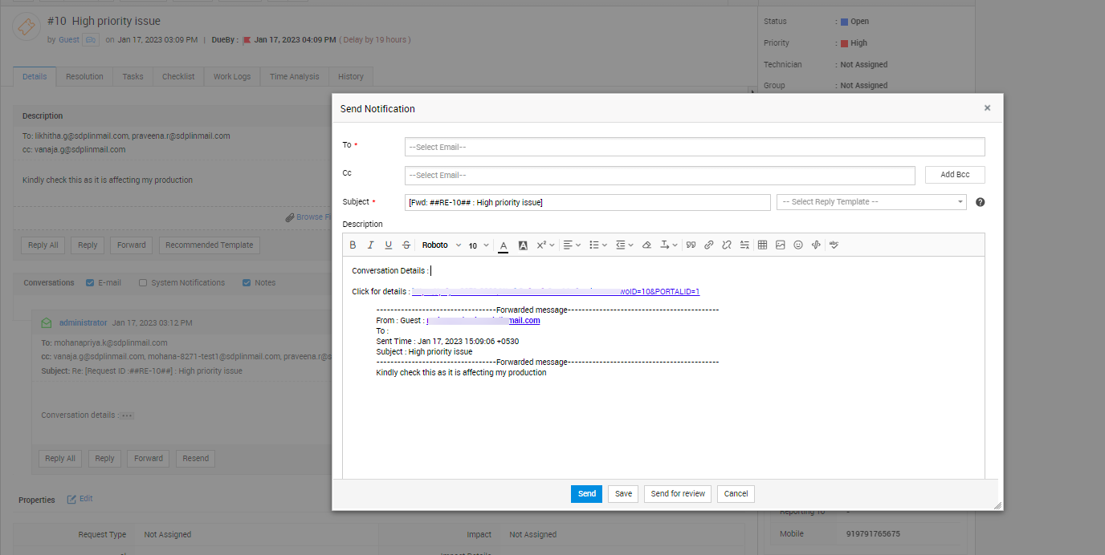Toggle bold formatting in editor toolbar
The height and width of the screenshot is (555, 1105).
(x=353, y=245)
